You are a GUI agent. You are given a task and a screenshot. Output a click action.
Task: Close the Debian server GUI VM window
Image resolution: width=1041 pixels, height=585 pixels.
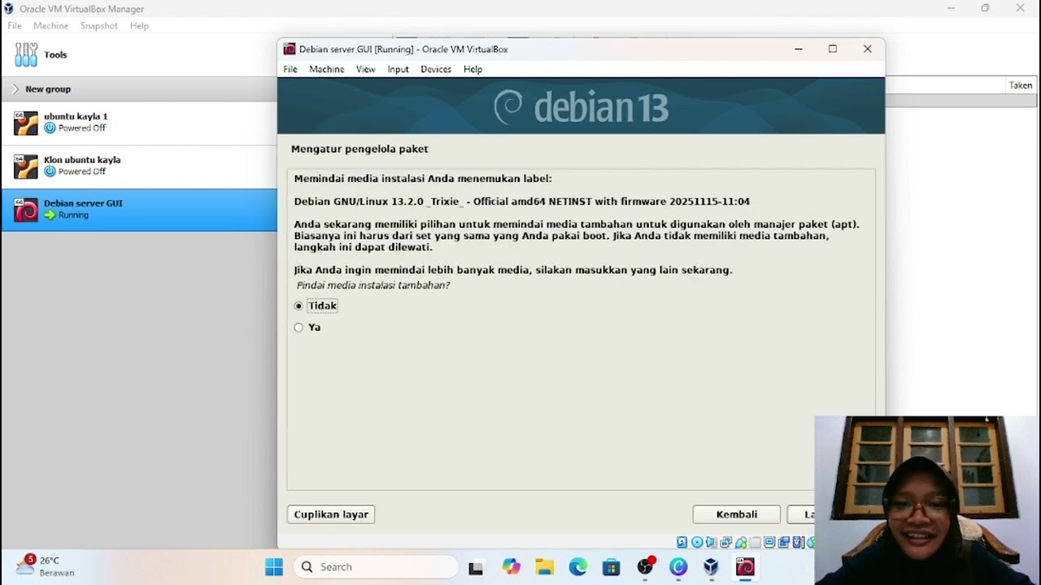pos(868,49)
